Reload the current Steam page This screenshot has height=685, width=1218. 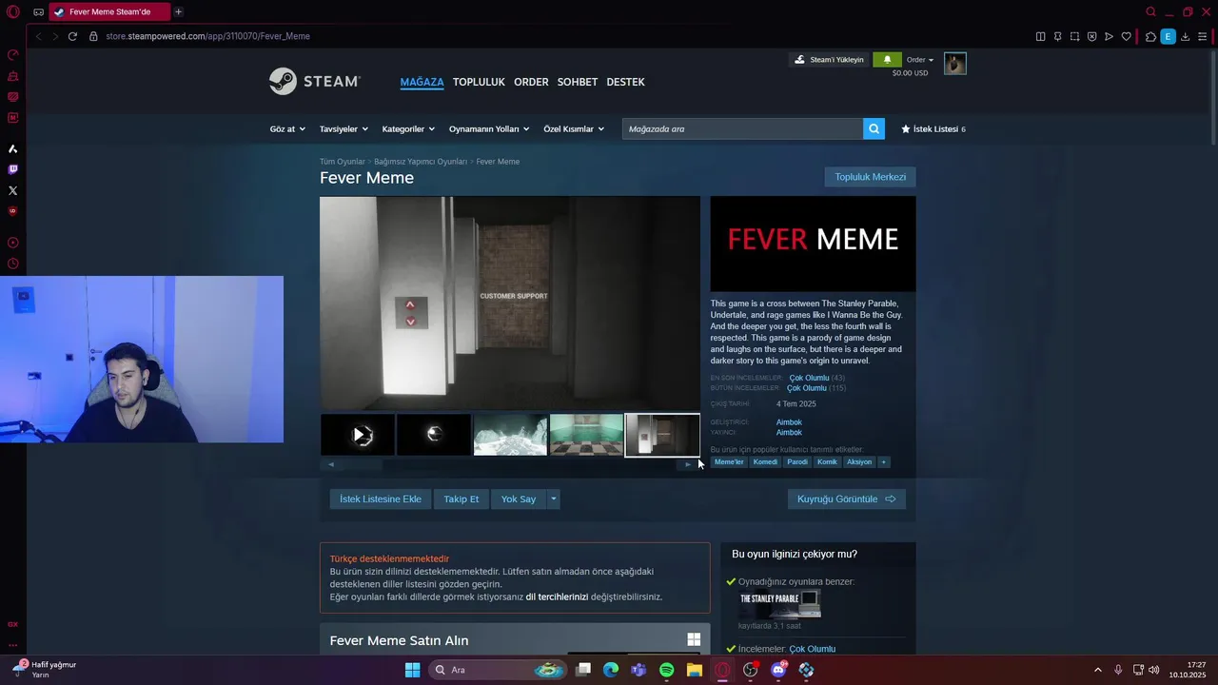pyautogui.click(x=72, y=36)
